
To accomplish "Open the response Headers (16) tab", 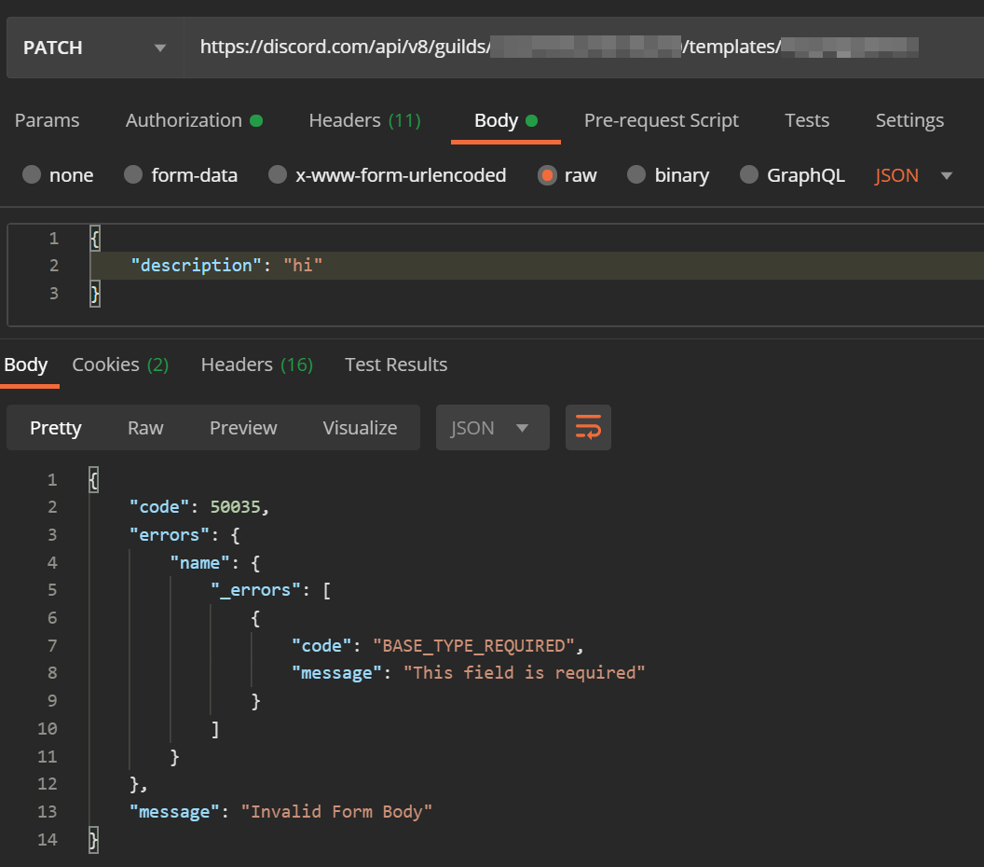I will pyautogui.click(x=256, y=365).
